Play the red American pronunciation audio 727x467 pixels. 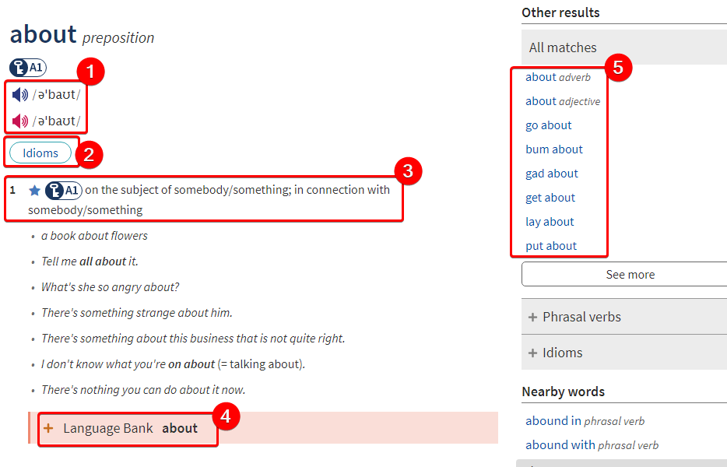point(20,121)
